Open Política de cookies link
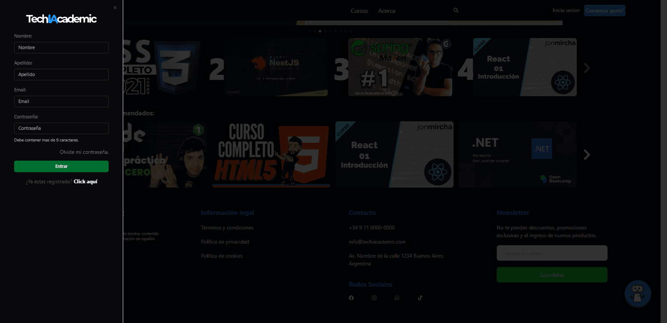667x323 pixels. tap(222, 256)
